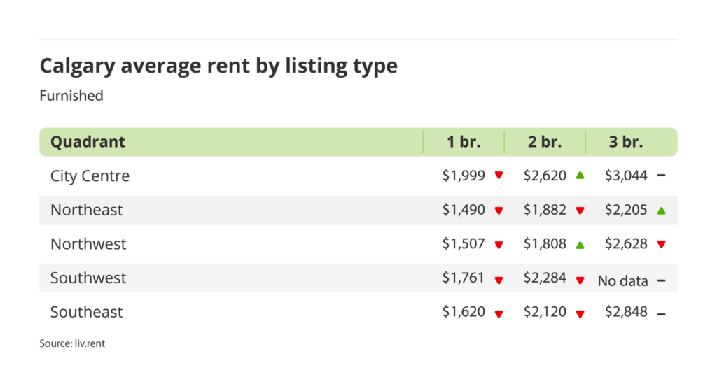Viewport: 717px width, 370px height.
Task: Select the 3 br. column header
Action: tap(626, 142)
